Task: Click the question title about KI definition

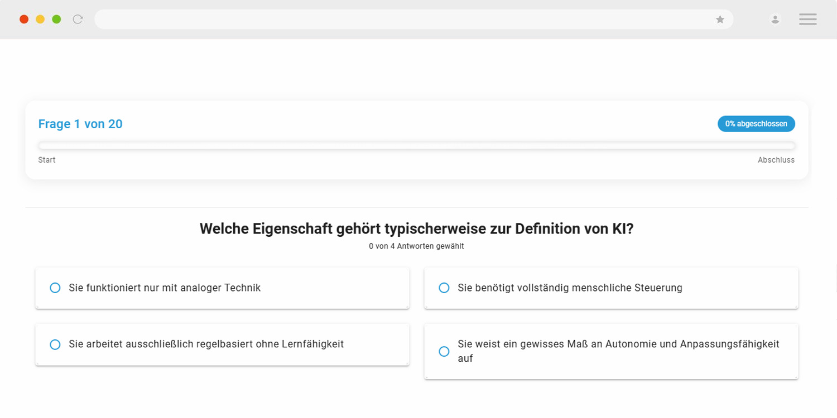Action: (416, 229)
